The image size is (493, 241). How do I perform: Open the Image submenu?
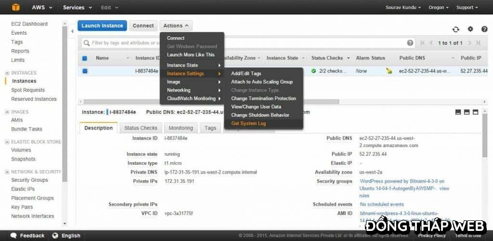tap(192, 82)
